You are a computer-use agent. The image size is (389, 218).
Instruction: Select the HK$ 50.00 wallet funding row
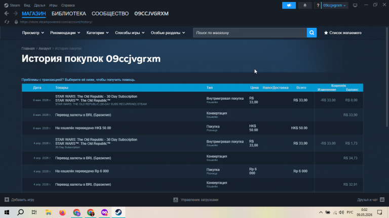tap(192, 128)
